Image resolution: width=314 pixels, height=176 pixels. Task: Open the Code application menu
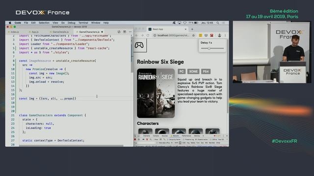pos(18,23)
